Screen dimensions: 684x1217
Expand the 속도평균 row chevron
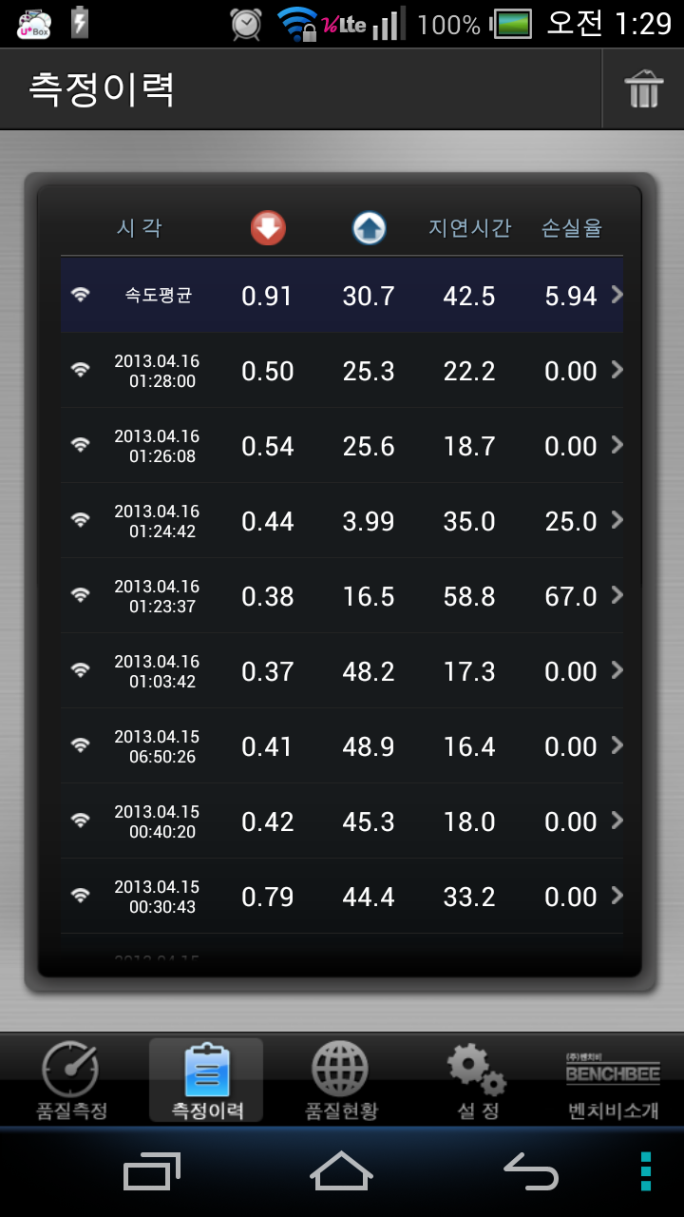[617, 295]
